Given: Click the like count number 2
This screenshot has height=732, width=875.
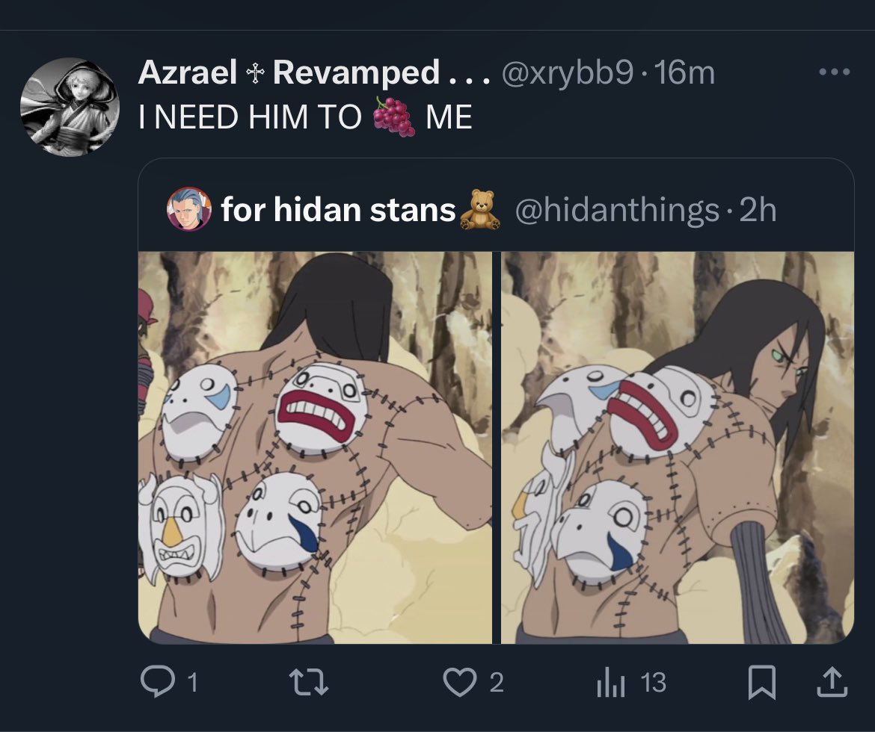Looking at the screenshot, I should pyautogui.click(x=497, y=683).
